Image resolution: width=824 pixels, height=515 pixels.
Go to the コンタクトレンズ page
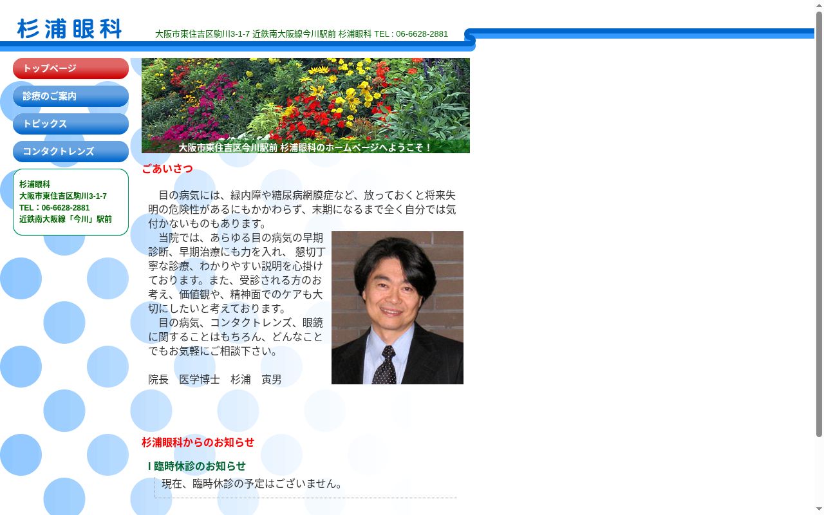71,151
